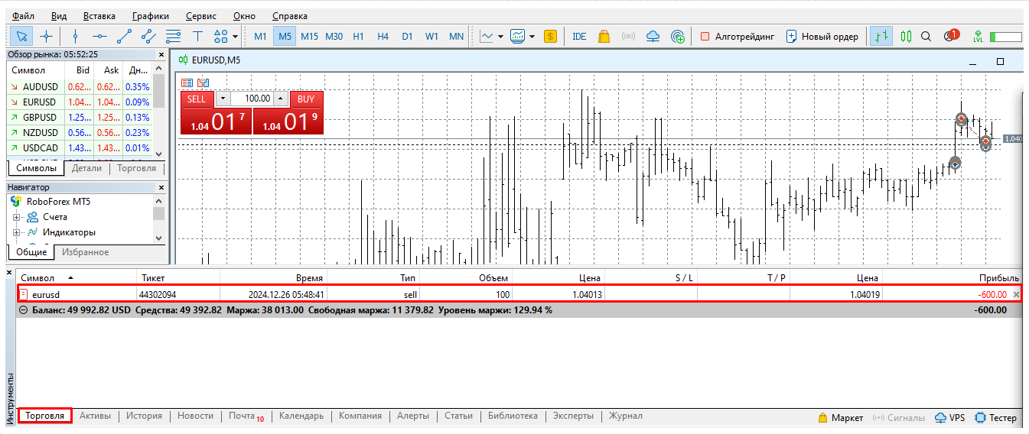Open the Вставка menu
The image size is (1029, 434).
pos(99,15)
